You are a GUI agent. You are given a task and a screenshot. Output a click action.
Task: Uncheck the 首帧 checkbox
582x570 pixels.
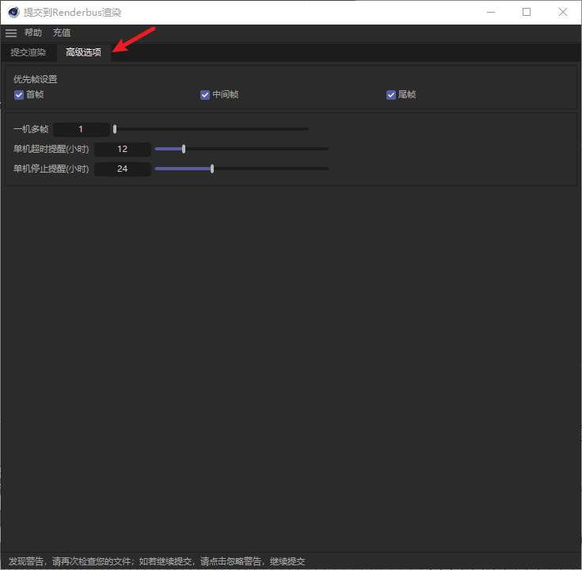pyautogui.click(x=19, y=95)
